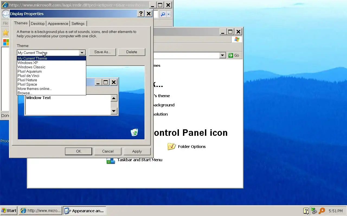Click the green Go arrow in Control Panel
Viewport: 347px width, 216px height.
click(231, 55)
